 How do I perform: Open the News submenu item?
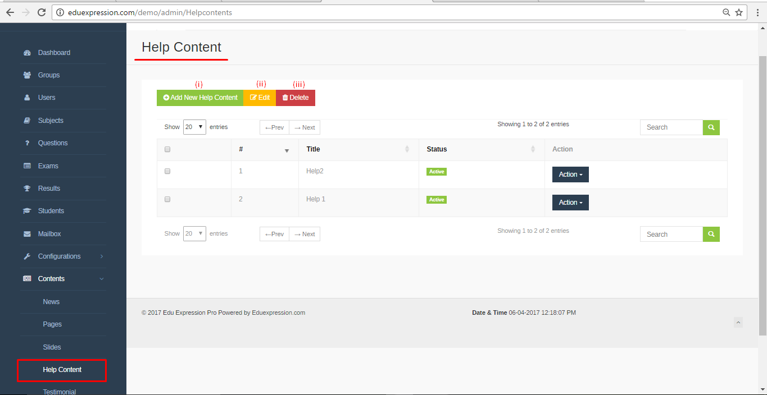point(51,302)
